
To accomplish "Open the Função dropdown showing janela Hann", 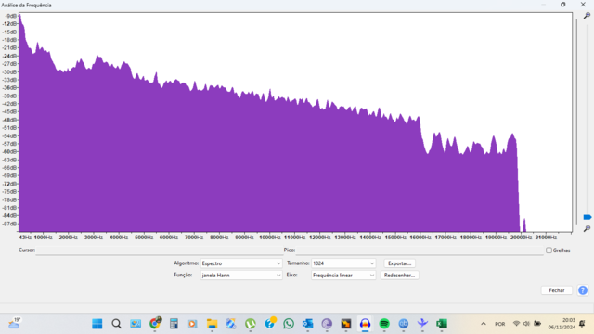I will [241, 276].
